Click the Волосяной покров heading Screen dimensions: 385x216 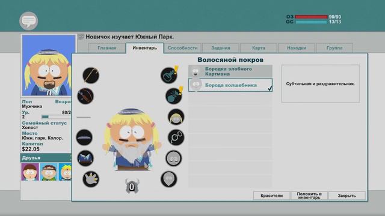click(230, 60)
